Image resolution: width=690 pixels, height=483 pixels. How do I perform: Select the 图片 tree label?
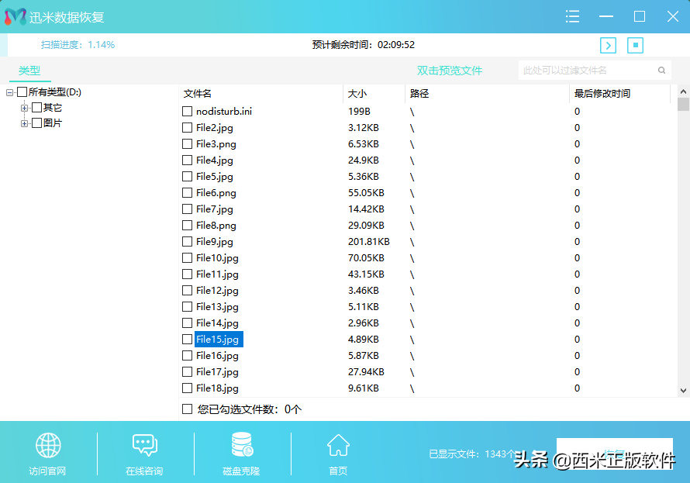[x=53, y=122]
